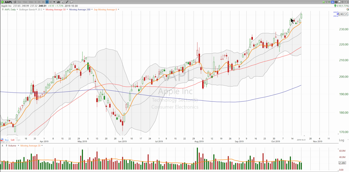Open the T dropdown button
Viewport: 349px width, 172px height.
pos(336,2)
